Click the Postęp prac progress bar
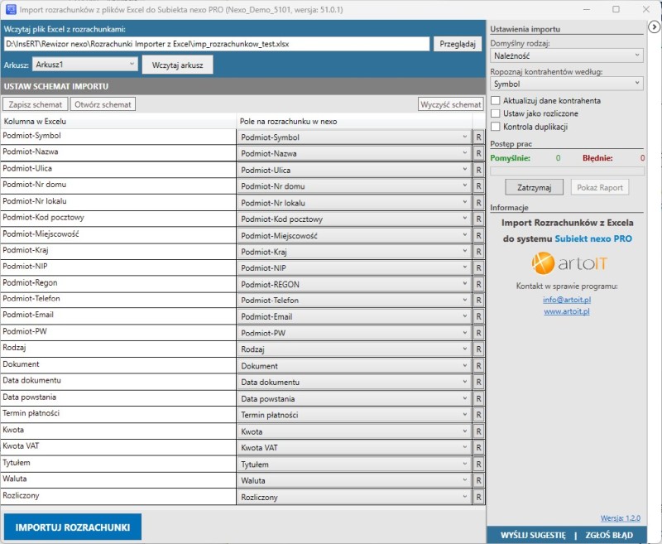Viewport: 662px width, 544px height. (567, 171)
